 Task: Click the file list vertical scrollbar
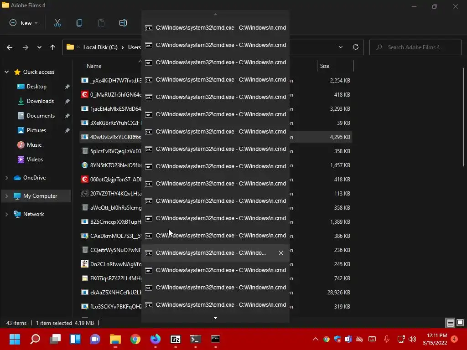point(463,117)
